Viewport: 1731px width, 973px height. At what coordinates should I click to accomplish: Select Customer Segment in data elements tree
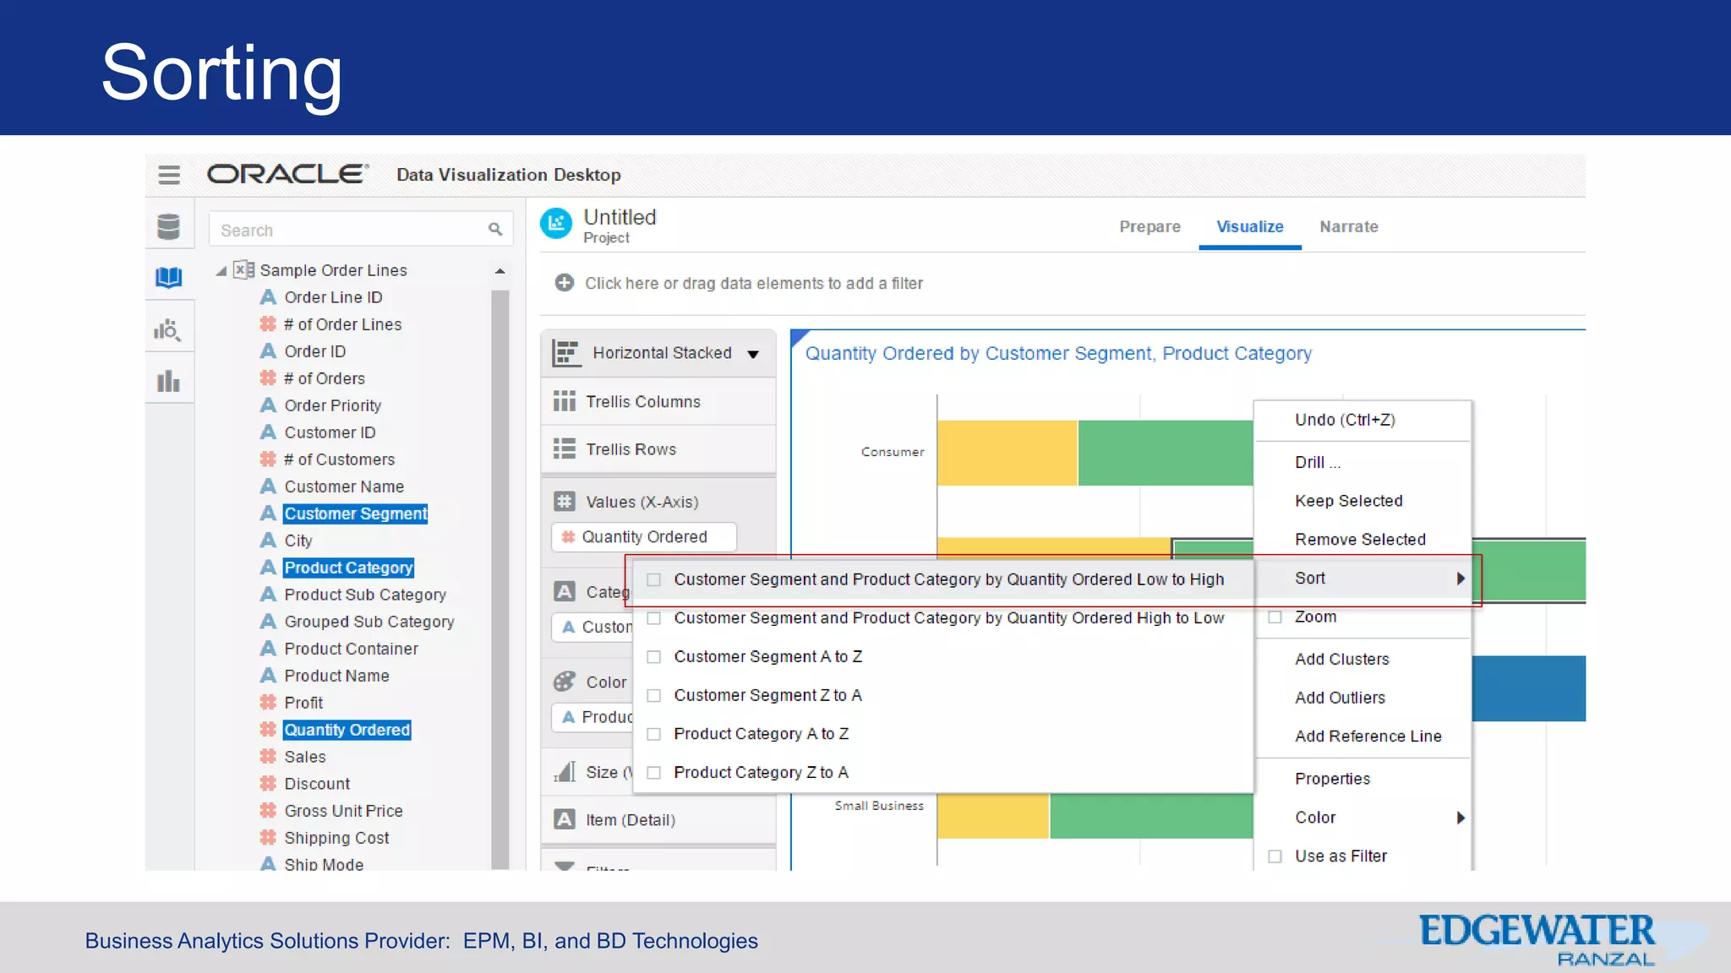(356, 514)
